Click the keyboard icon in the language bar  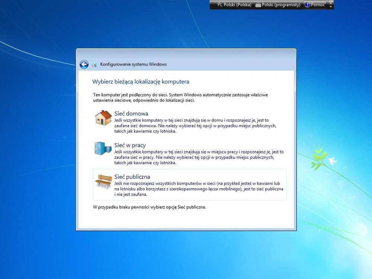point(258,5)
